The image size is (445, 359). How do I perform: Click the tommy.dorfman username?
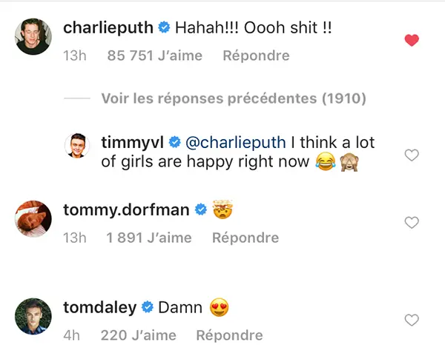[125, 210]
